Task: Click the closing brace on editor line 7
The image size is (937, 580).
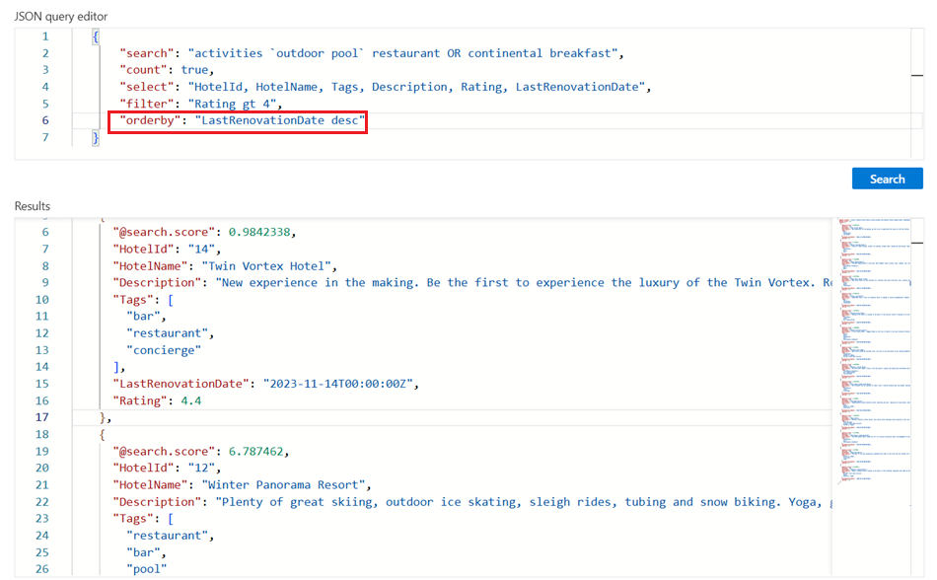Action: 95,137
